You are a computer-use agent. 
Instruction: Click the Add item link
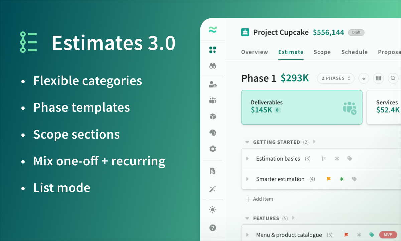coord(259,199)
